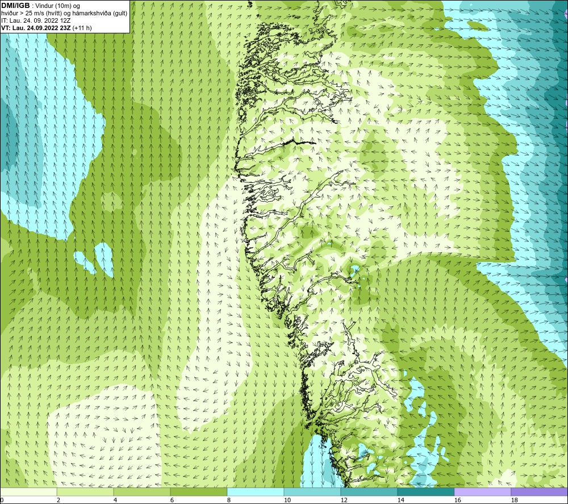Viewport: 568px width, 504px height.
Task: Click the 16–18 m/s light purple legend swatch
Action: click(x=482, y=492)
